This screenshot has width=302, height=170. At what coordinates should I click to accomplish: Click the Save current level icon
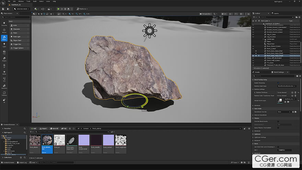point(4,9)
